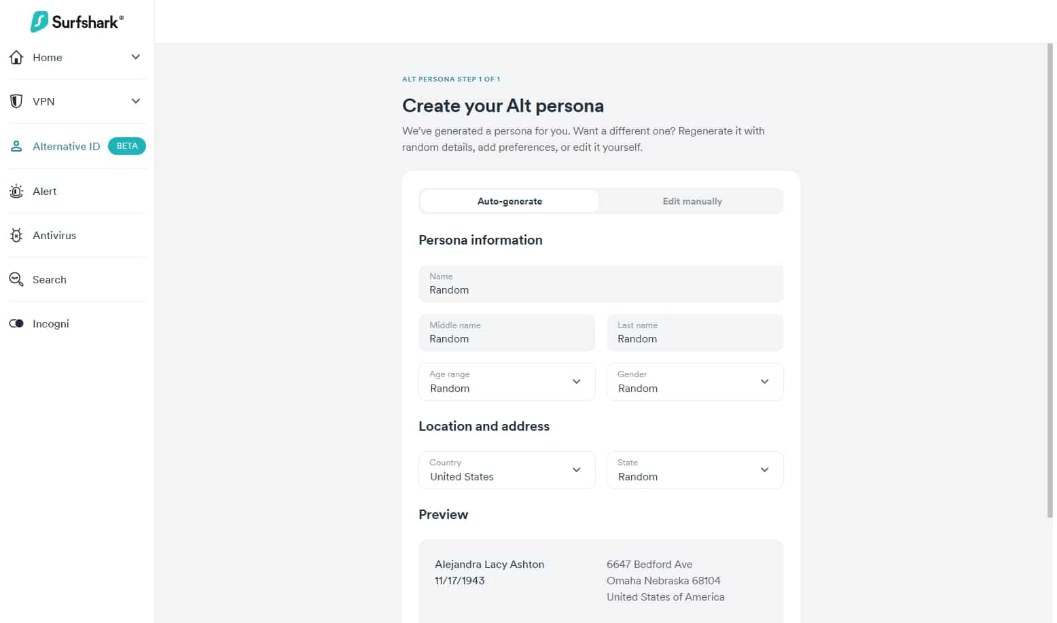Viewport: 1057px width, 623px height.
Task: Click the Alternative ID person icon
Action: pos(16,146)
